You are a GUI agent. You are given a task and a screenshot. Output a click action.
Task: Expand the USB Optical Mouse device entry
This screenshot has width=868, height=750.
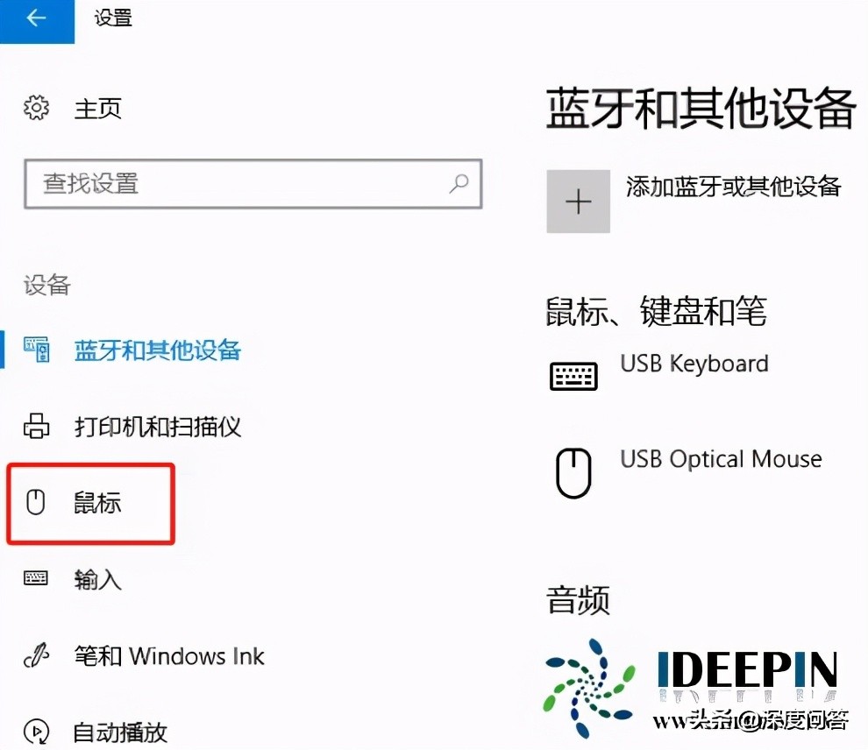(x=721, y=458)
